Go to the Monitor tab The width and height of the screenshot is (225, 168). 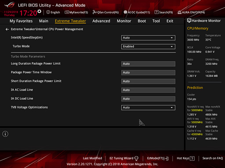(x=124, y=21)
